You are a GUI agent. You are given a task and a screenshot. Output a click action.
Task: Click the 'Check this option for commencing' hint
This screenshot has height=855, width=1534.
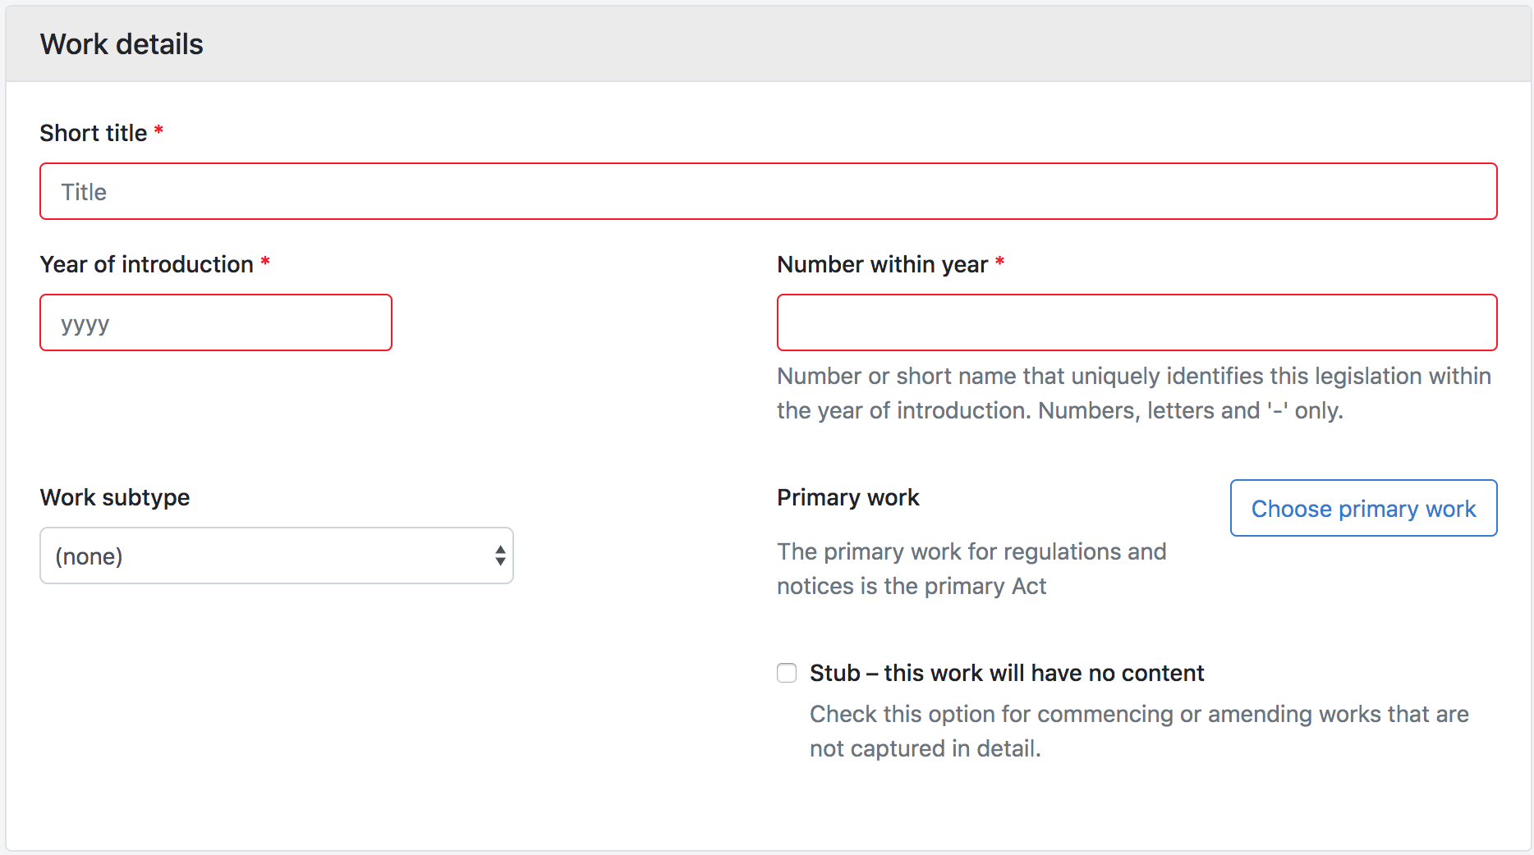coord(1138,731)
